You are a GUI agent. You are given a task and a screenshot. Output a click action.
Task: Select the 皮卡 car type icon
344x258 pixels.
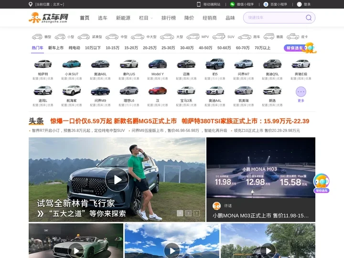(293, 36)
